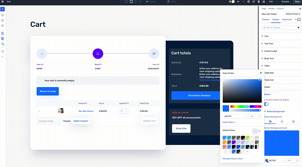302x167 pixels.
Task: Click the undo arrow in top bar
Action: coord(238,2)
